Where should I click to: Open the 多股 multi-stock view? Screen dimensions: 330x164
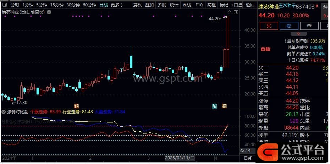[162, 5]
